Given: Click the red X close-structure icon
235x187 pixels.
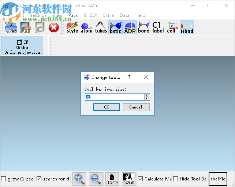Looking at the screenshot, I should tap(54, 27).
